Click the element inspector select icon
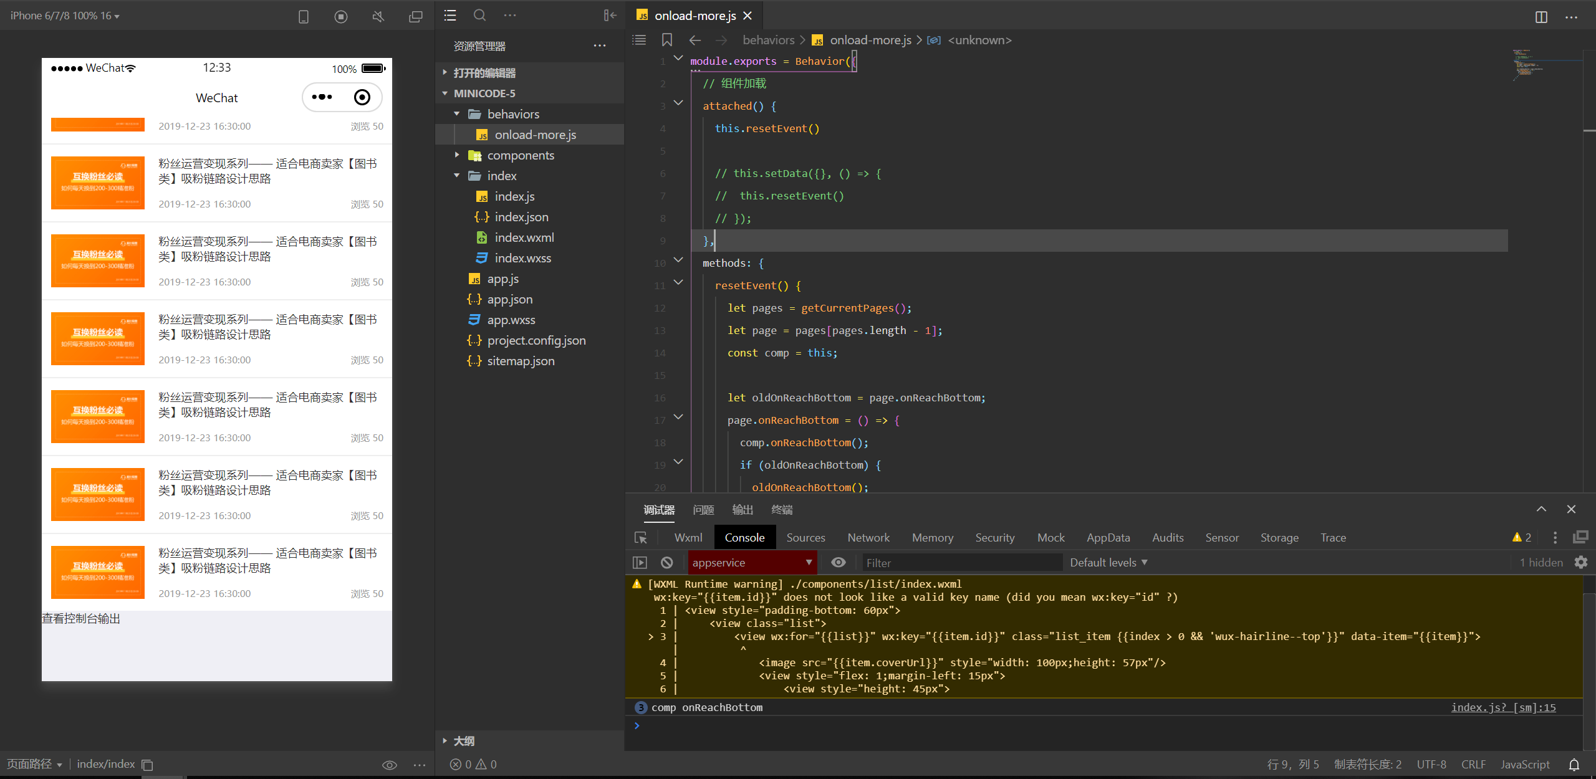 (640, 538)
